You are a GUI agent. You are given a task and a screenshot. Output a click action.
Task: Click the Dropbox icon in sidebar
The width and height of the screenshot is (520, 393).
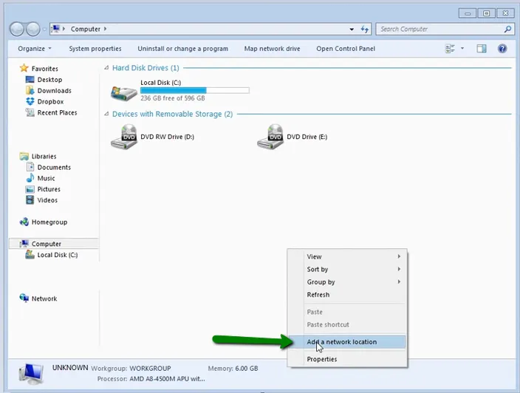coord(30,101)
